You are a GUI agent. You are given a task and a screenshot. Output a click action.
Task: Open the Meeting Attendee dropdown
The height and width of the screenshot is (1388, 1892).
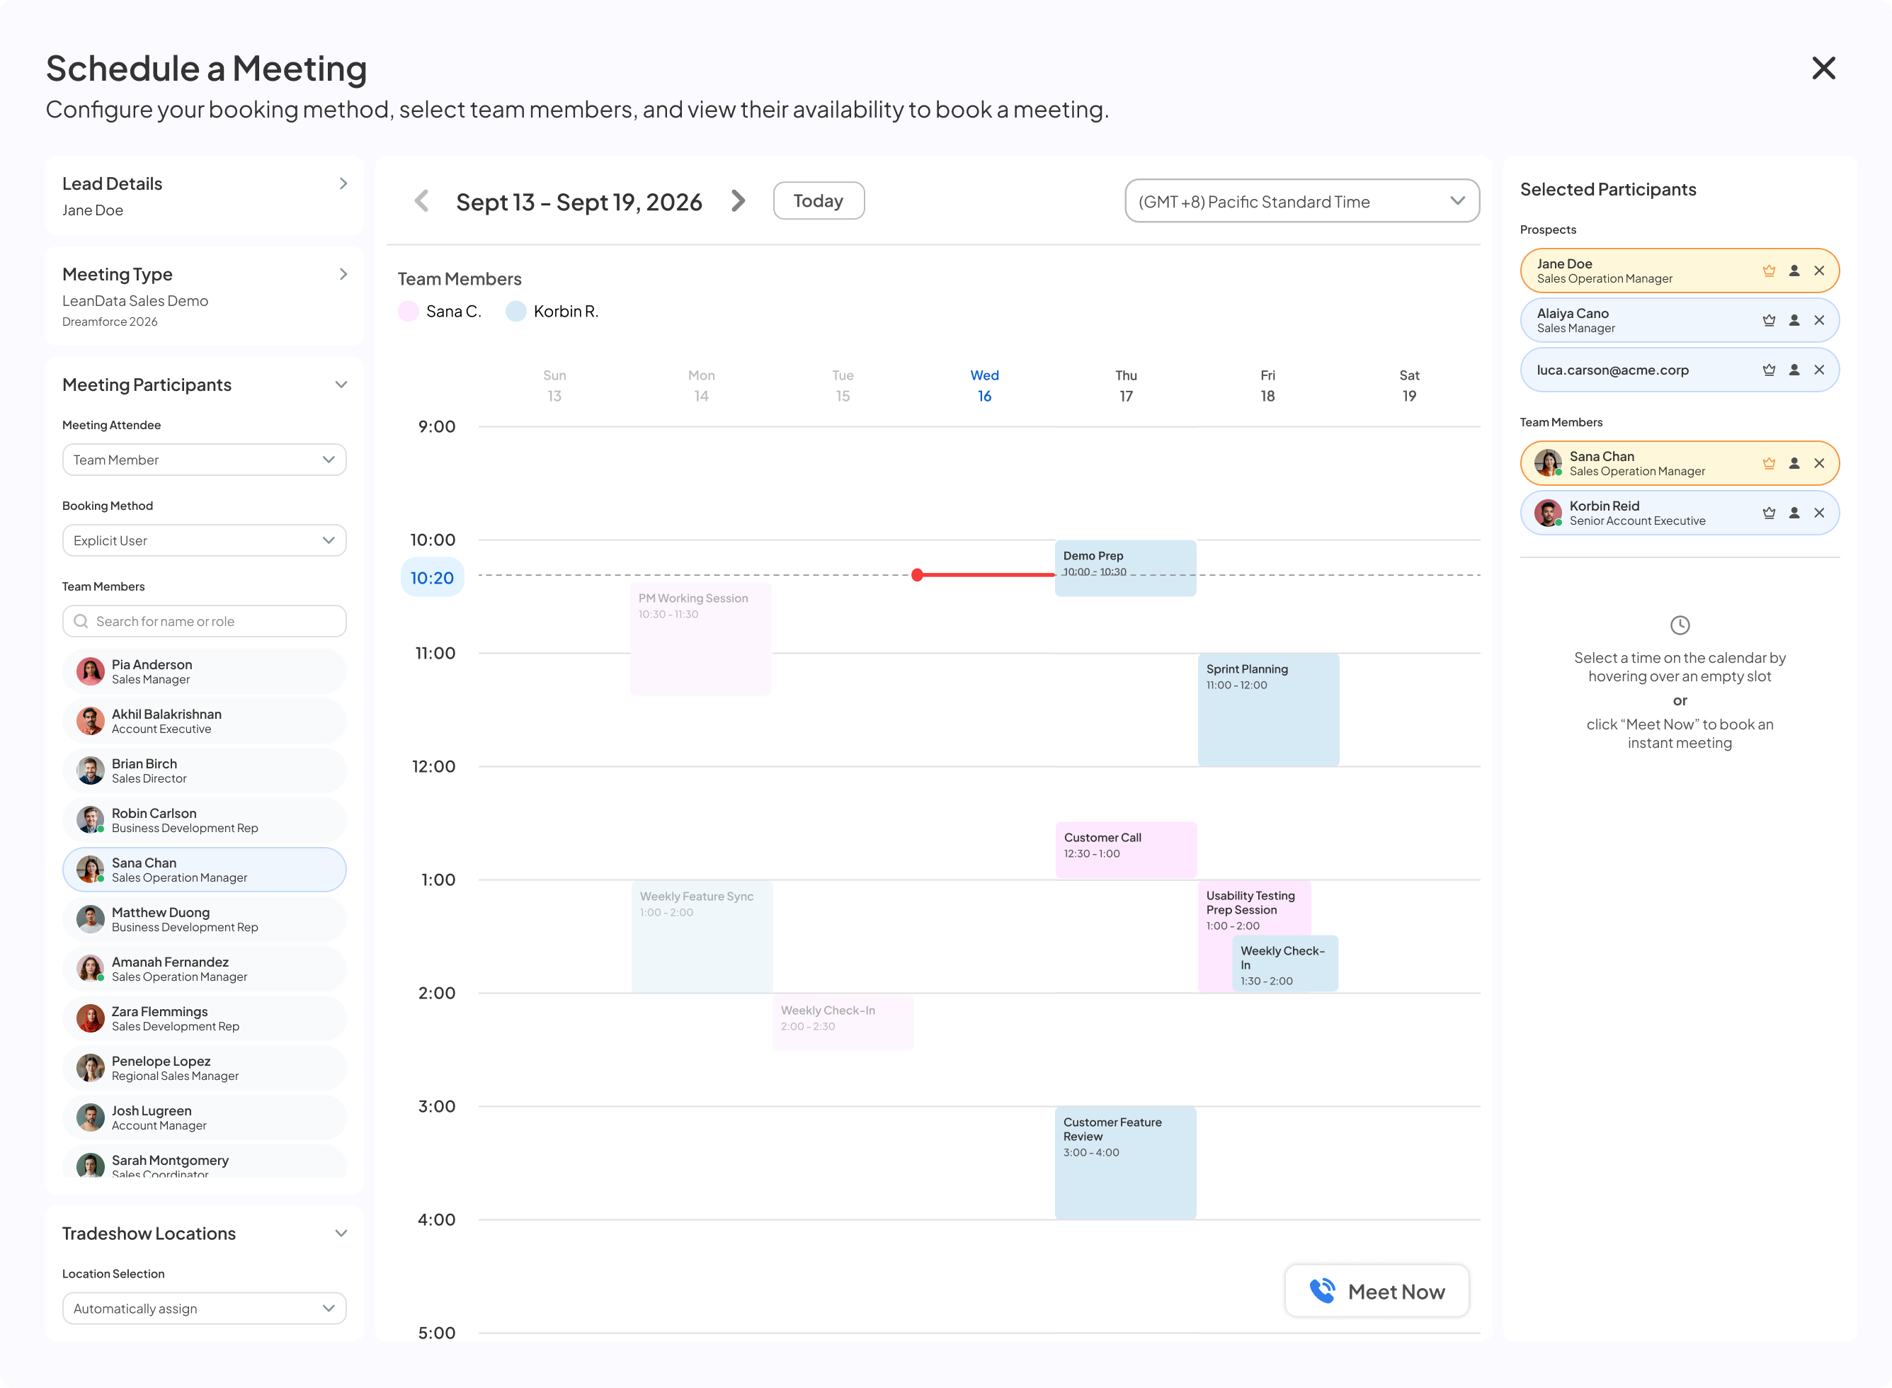204,460
